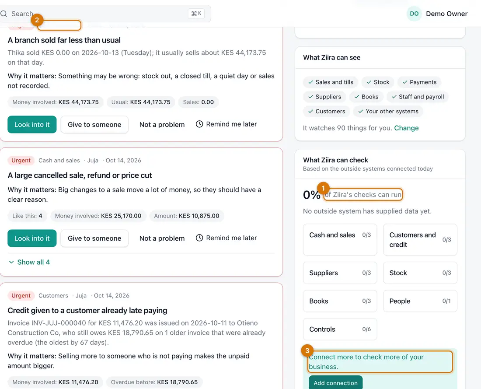This screenshot has width=481, height=389.
Task: Open the Stock 0/3 check tile
Action: 420,273
